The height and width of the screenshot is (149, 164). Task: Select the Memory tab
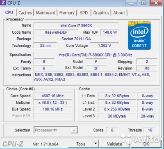click(x=67, y=13)
